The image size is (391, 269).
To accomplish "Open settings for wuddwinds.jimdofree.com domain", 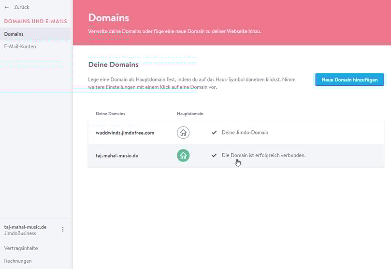I will coord(125,133).
